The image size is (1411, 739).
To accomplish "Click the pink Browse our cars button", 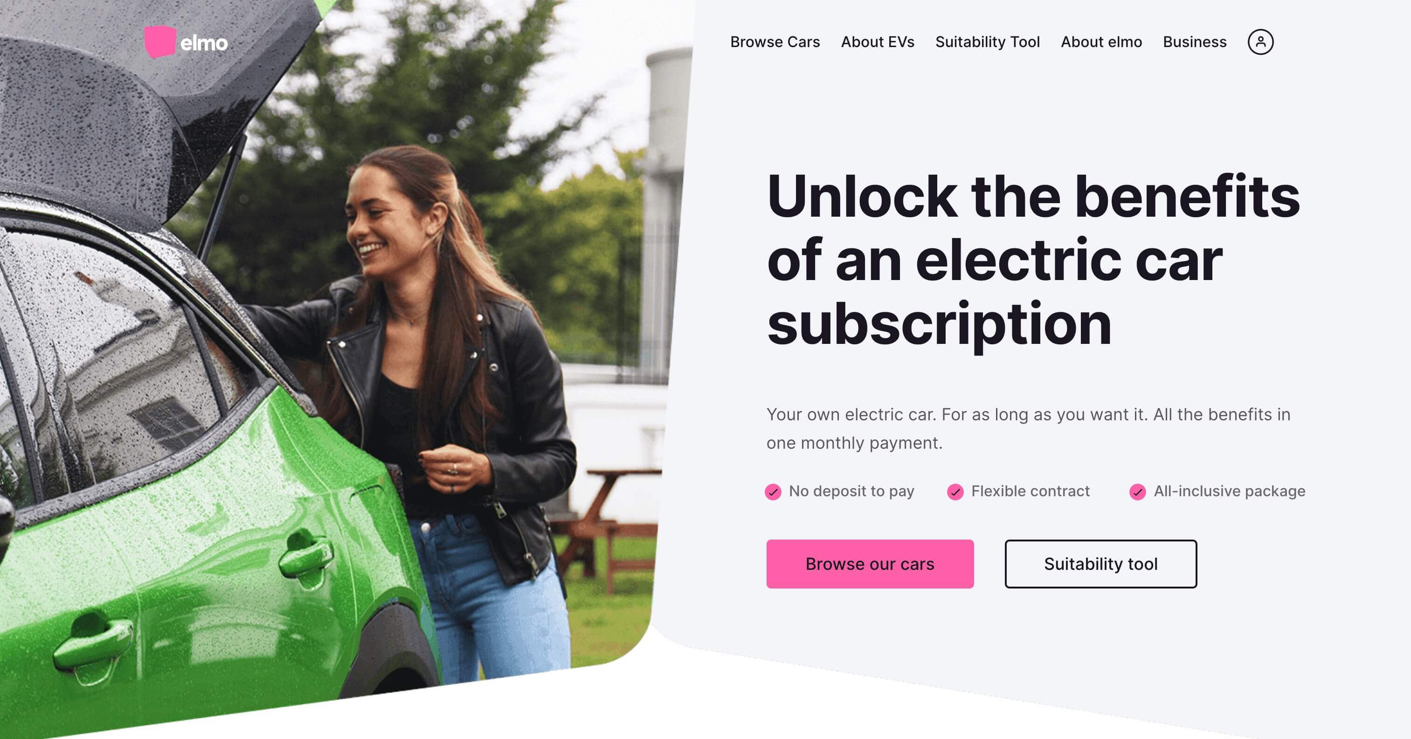I will [870, 564].
